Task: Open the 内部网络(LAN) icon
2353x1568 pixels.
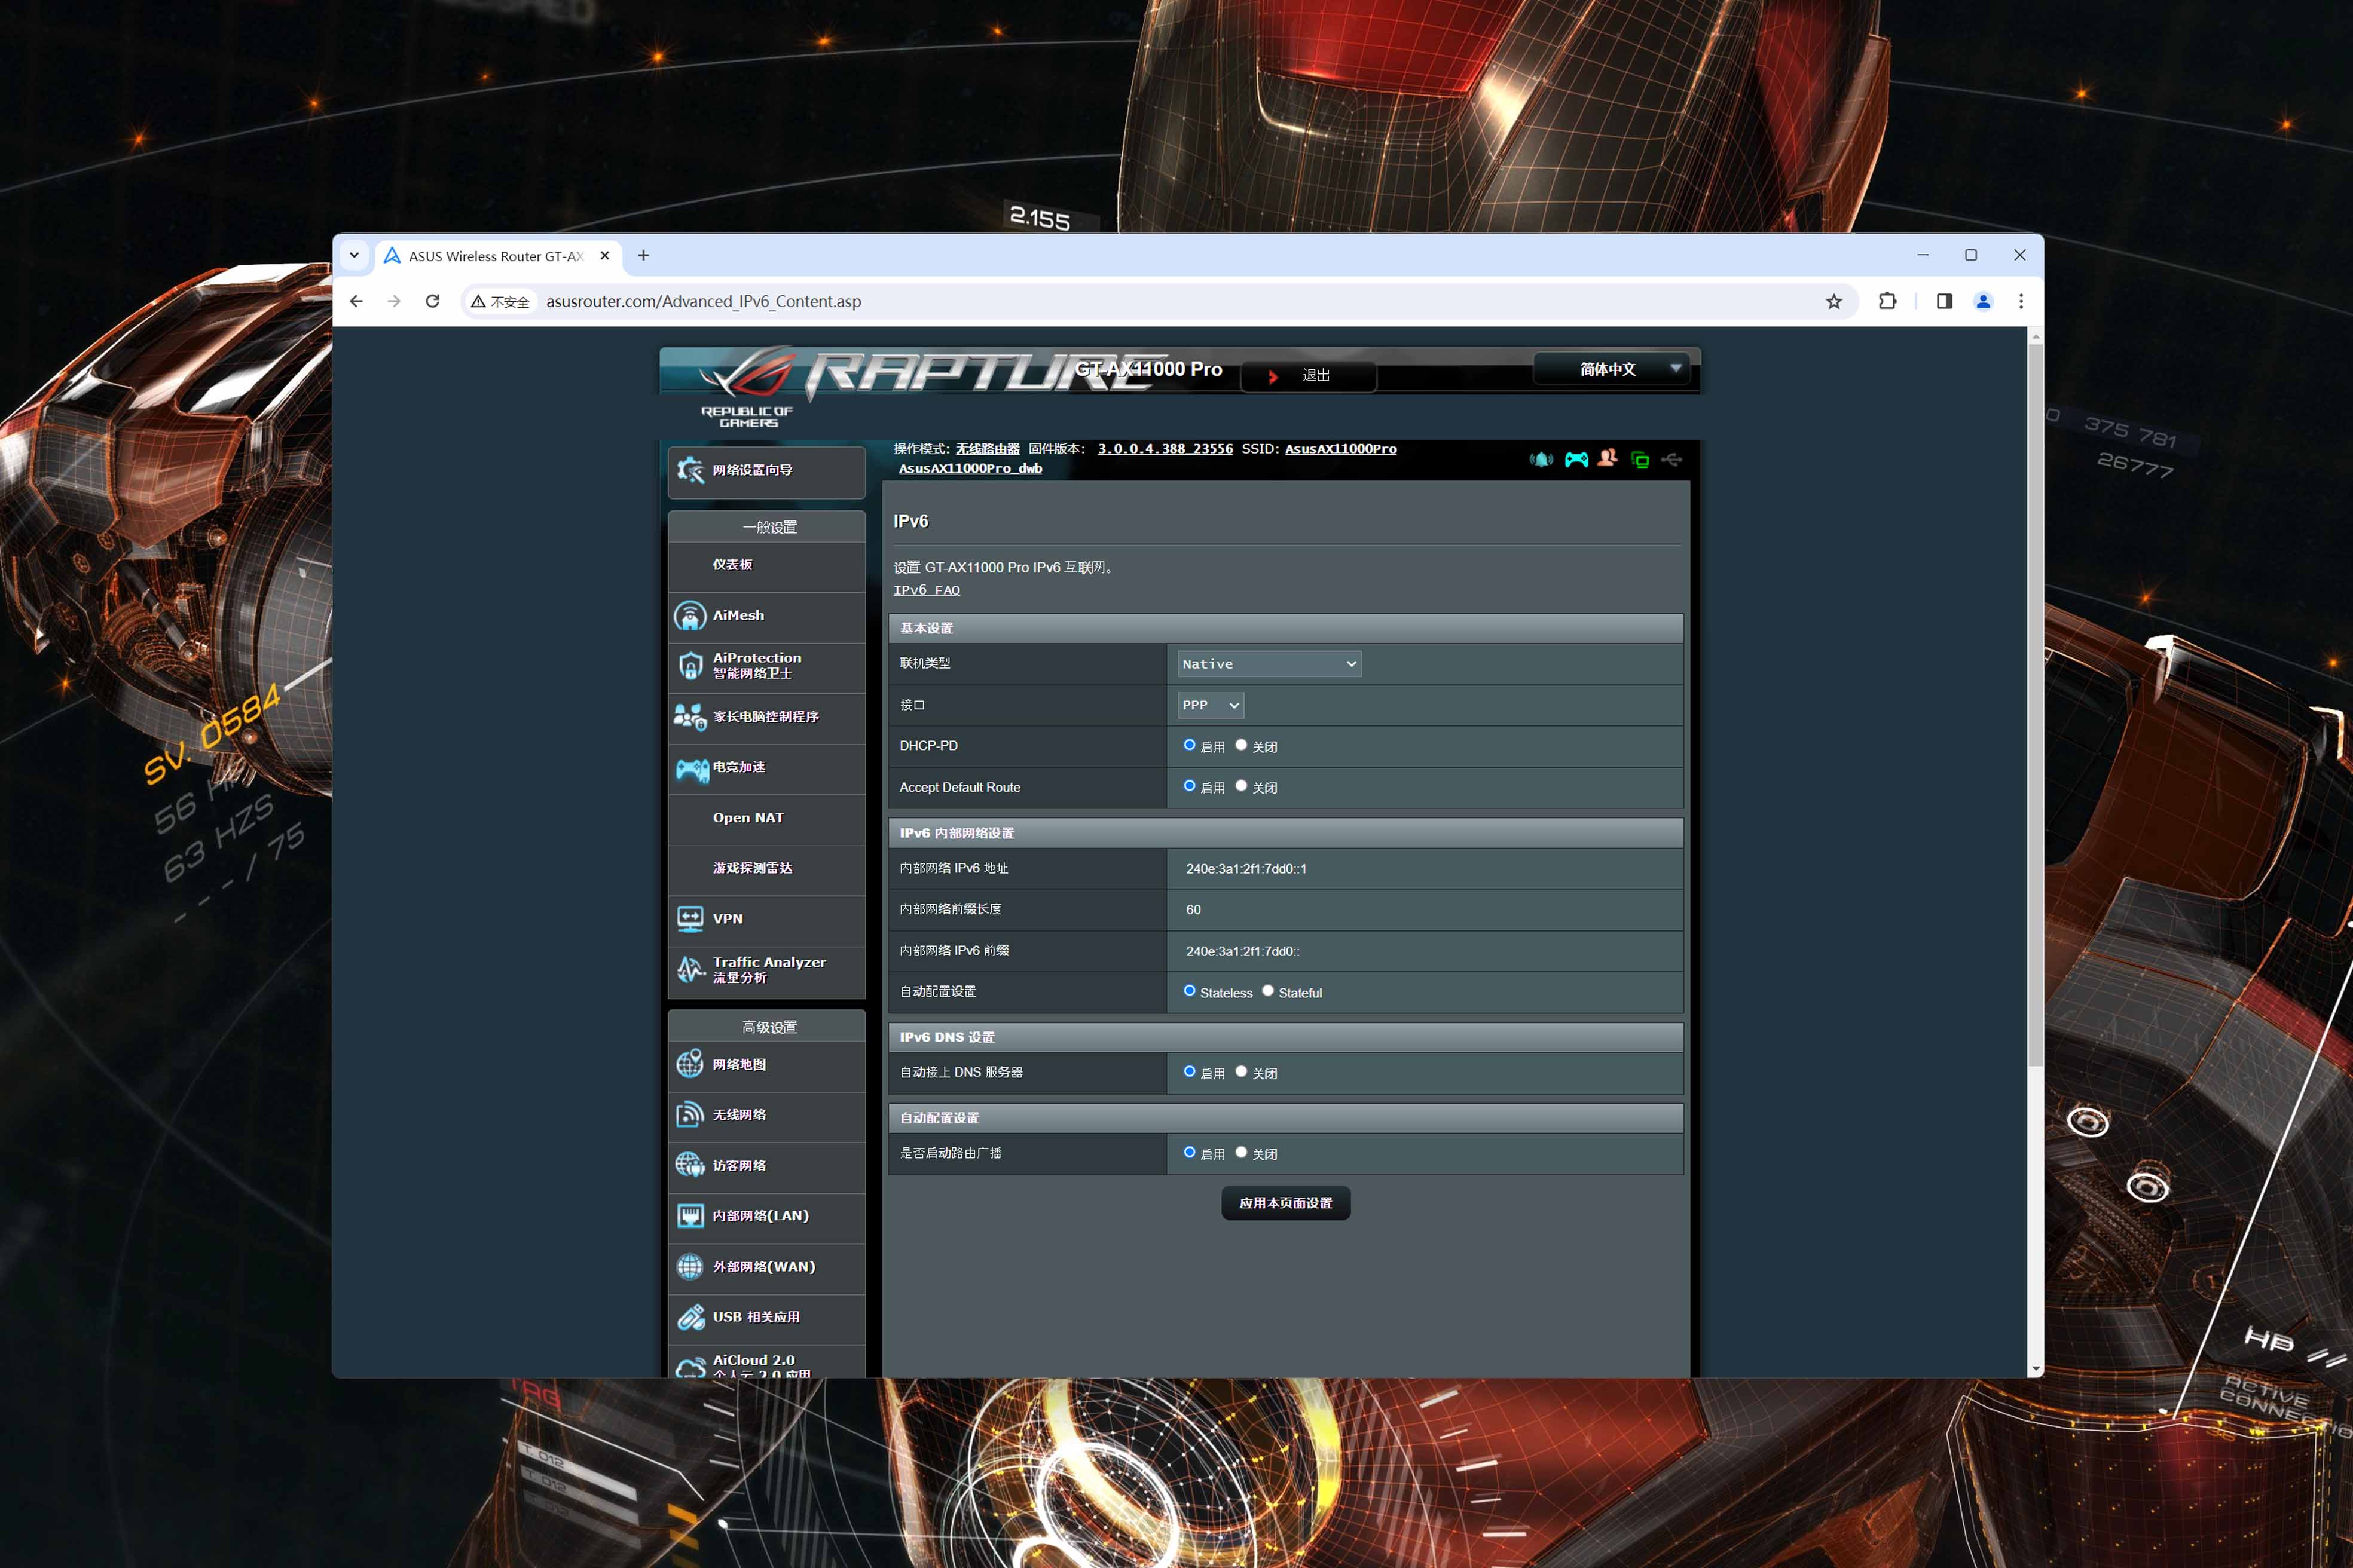Action: [x=690, y=1216]
